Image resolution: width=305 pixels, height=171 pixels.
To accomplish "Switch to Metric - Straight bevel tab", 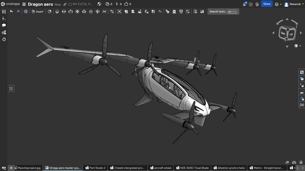I will 267,168.
